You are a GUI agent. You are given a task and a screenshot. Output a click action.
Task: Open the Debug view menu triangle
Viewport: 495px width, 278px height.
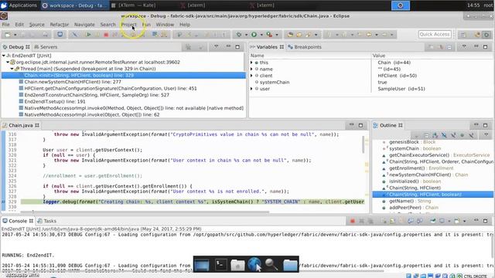[217, 46]
